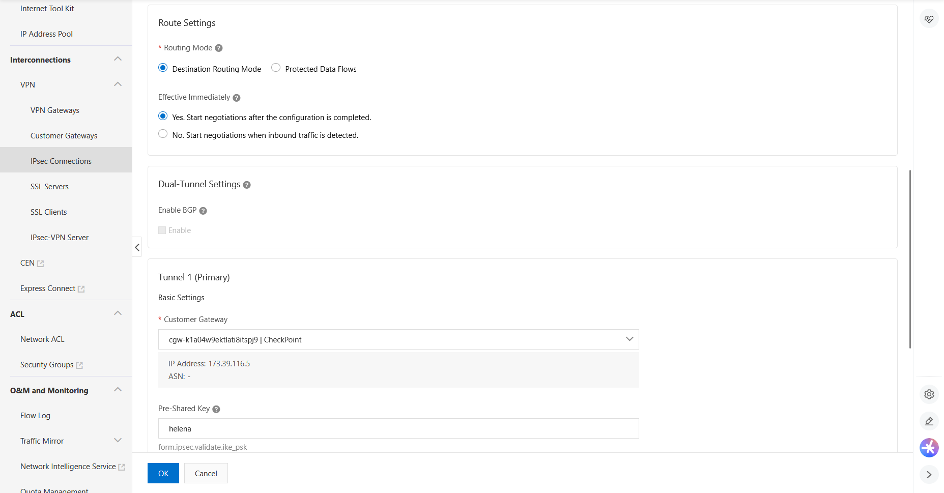Choose No, start negotiations on inbound traffic
Image resolution: width=944 pixels, height=493 pixels.
[163, 134]
